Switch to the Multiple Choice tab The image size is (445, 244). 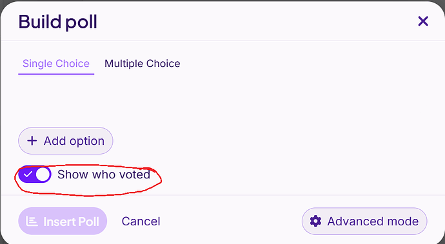[x=142, y=64]
